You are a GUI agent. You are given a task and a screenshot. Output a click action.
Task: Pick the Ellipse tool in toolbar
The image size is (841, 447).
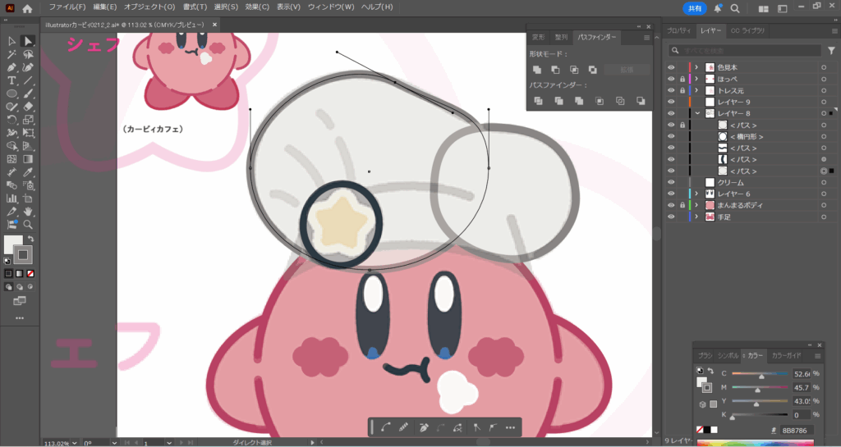pos(12,94)
